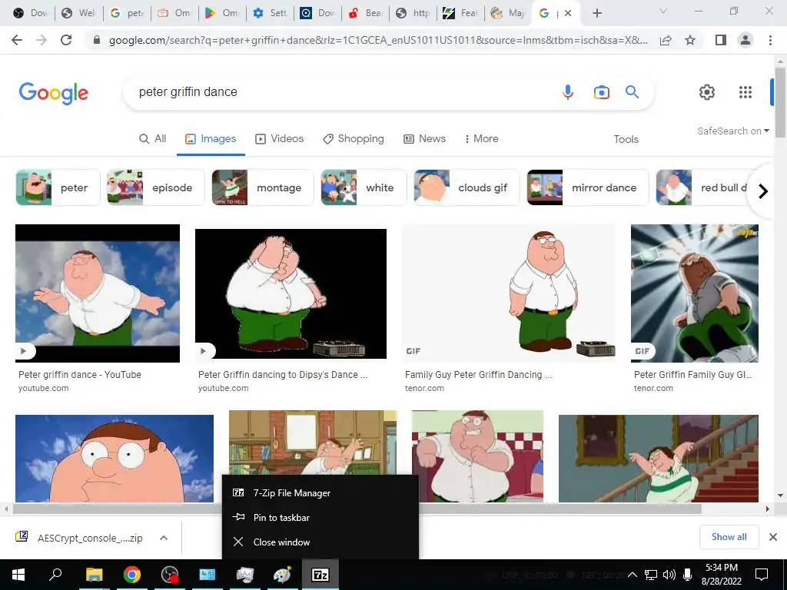Bookmark this page with the star icon
This screenshot has height=590, width=787.
690,40
